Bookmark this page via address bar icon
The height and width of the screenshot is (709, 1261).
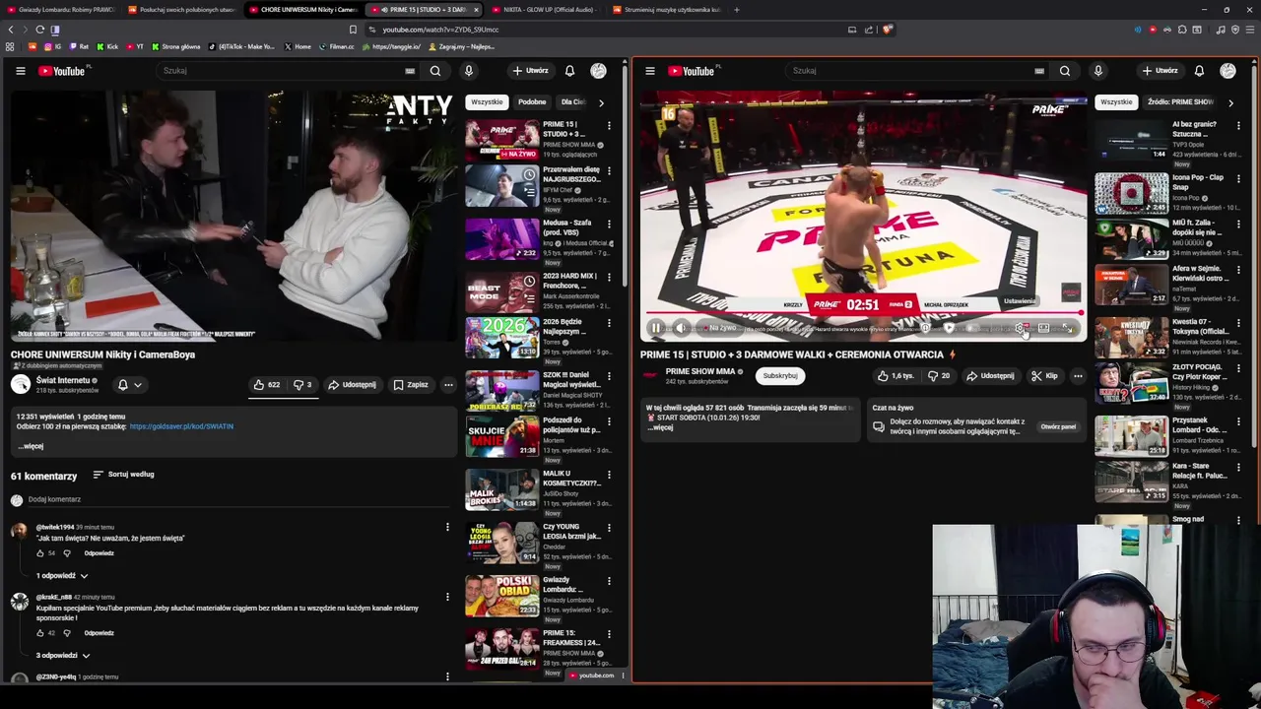[x=353, y=30]
